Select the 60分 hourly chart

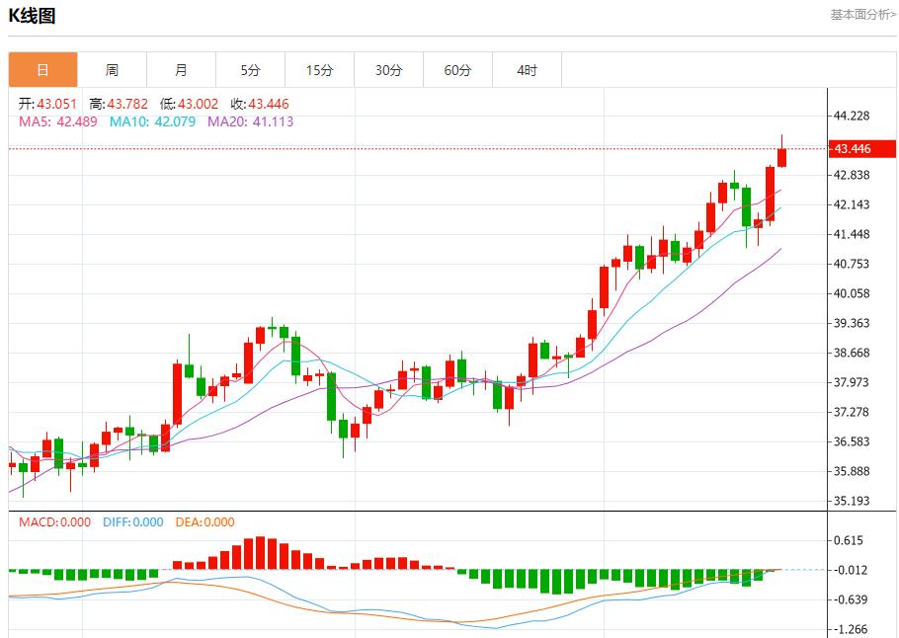pos(457,69)
